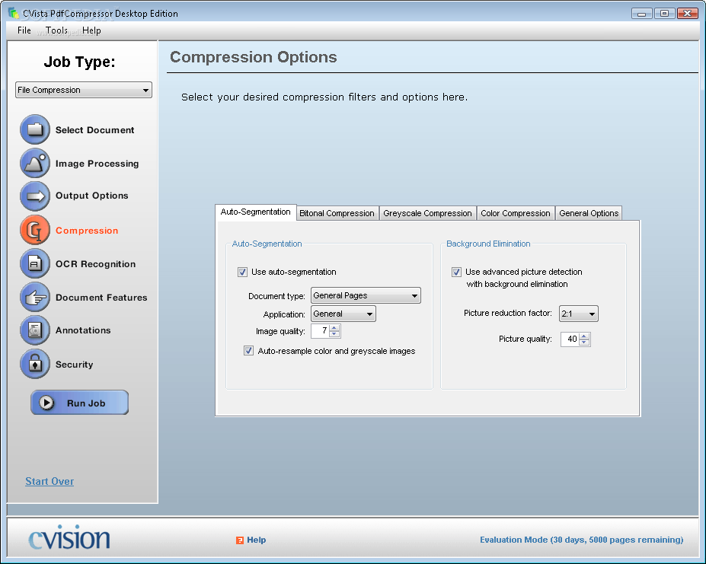
Task: Open the Help menu
Action: (91, 30)
